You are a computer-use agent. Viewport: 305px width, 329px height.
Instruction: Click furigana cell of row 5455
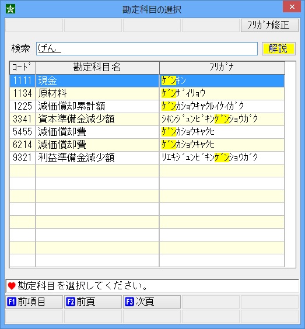[x=222, y=132]
